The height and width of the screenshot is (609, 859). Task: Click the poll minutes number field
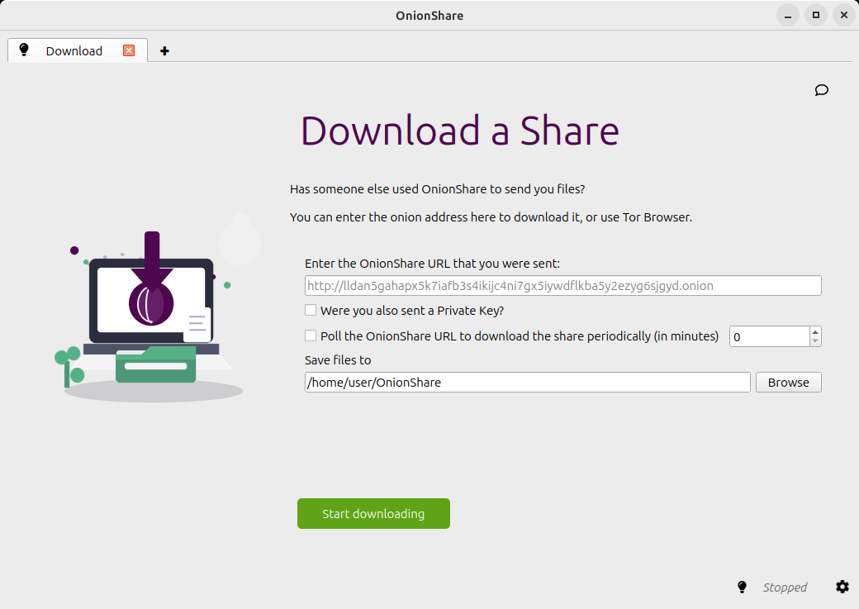769,336
